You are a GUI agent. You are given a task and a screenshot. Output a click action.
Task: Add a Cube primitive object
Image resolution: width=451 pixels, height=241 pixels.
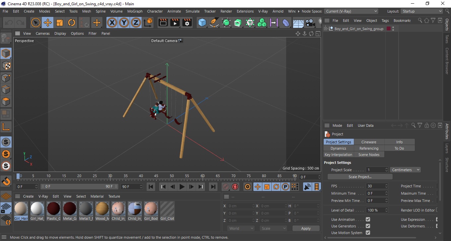202,23
